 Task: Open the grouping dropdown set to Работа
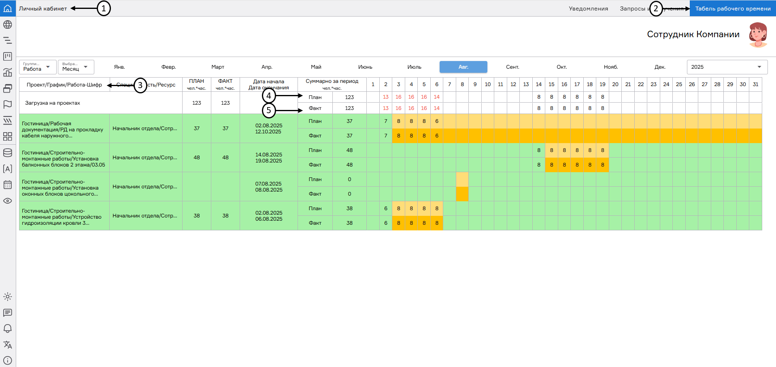(38, 67)
